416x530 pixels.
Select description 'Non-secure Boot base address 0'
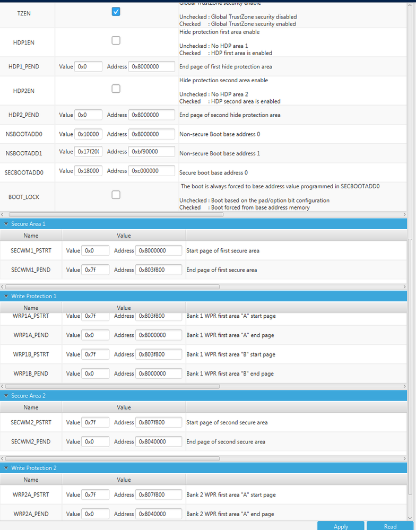tap(220, 134)
